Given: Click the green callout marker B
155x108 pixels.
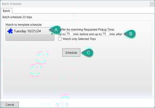Looking at the screenshot, I should [x=130, y=34].
